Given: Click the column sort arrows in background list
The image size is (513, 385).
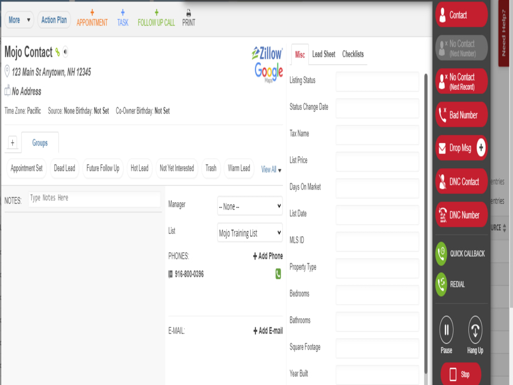Looking at the screenshot, I should (x=504, y=228).
